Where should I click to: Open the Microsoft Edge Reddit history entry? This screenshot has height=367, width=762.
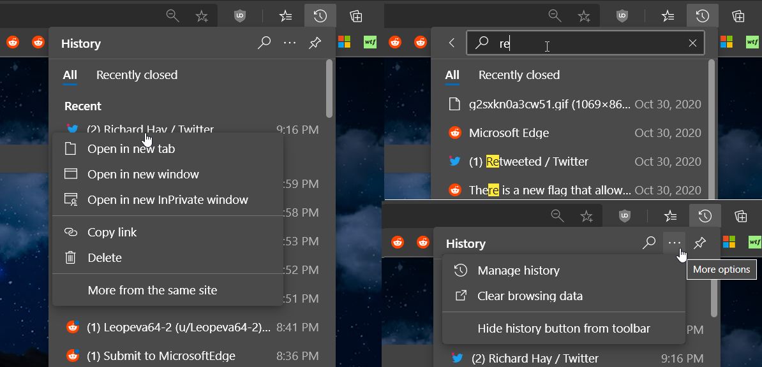point(509,133)
